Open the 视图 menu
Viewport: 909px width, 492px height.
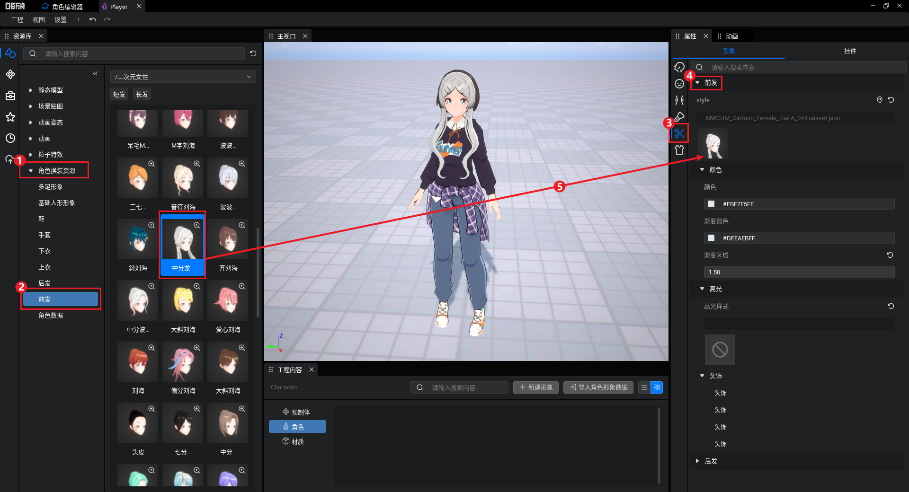click(39, 19)
